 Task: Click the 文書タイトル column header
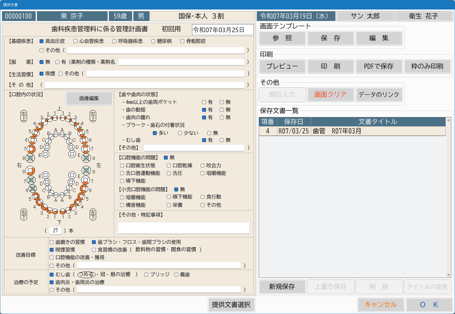tap(378, 122)
